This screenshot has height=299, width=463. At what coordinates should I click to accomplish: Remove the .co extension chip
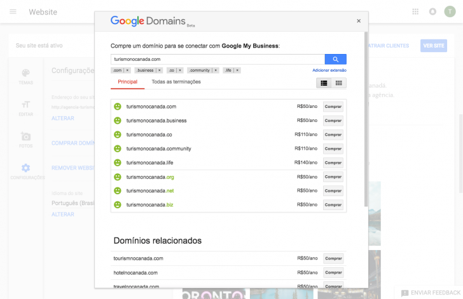180,70
